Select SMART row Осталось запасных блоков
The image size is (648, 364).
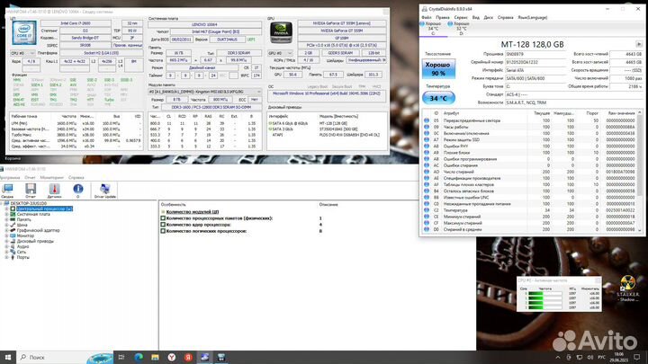(x=530, y=191)
